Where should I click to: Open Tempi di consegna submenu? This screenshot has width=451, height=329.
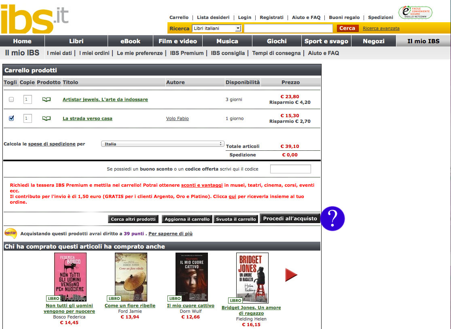[x=276, y=53]
